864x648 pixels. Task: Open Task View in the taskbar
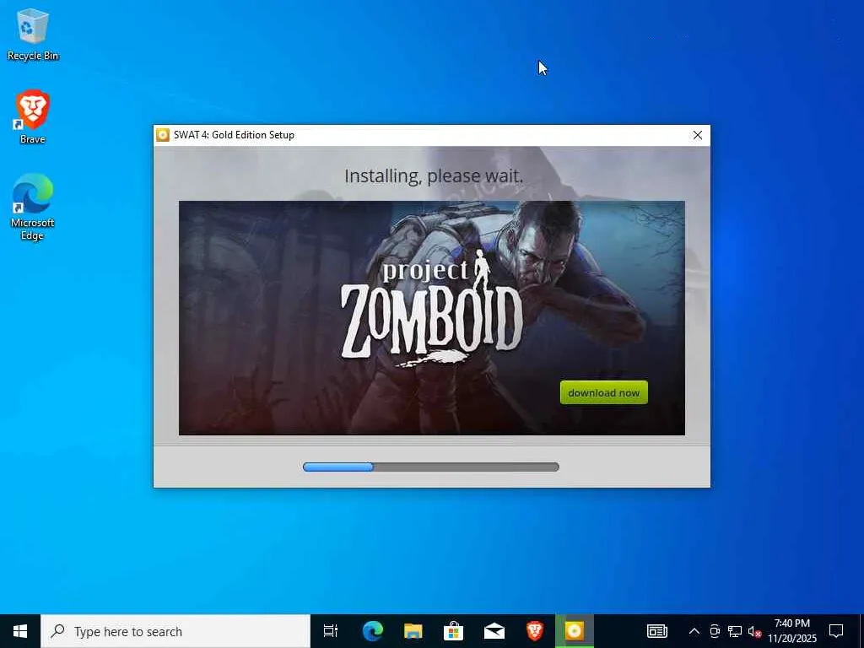pos(331,631)
